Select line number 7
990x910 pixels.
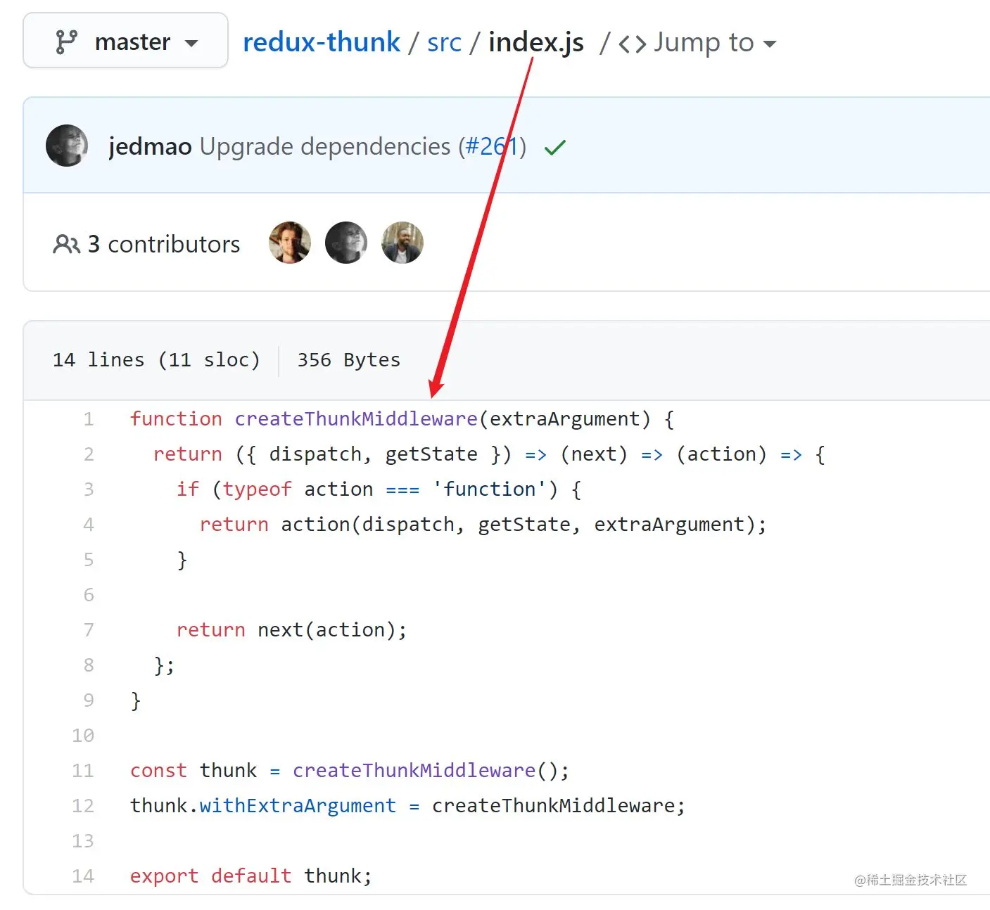[89, 630]
